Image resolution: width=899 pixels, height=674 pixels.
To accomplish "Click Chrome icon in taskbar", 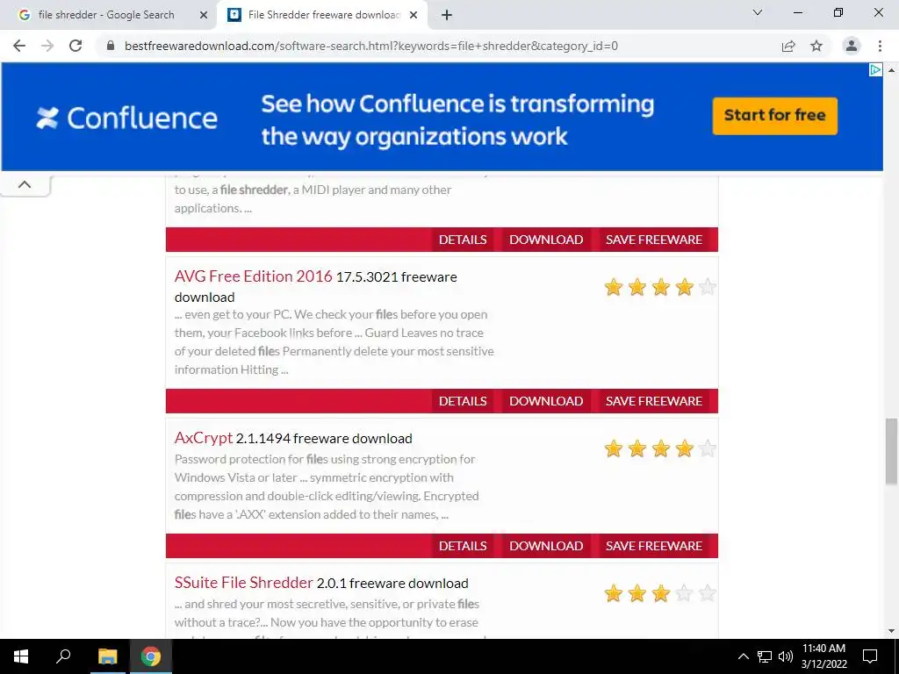I will [151, 656].
